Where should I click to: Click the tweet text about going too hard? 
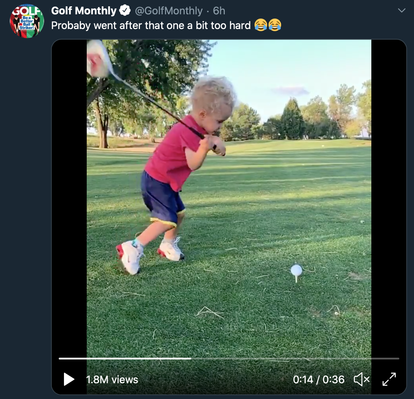[x=151, y=26]
